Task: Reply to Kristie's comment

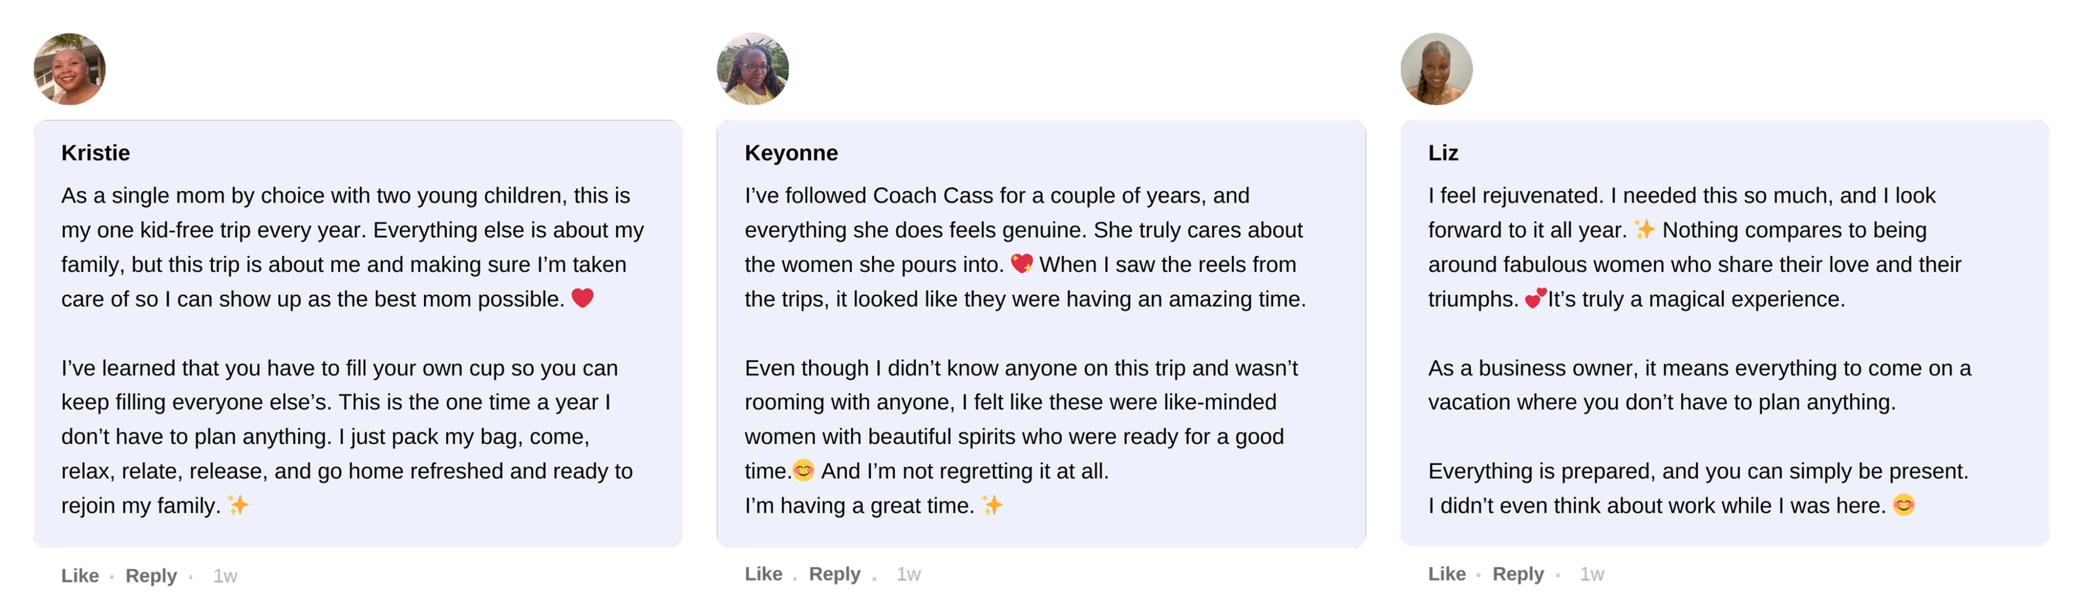Action: (150, 575)
